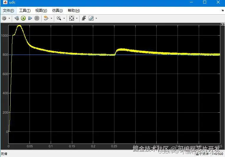
Task: Open the triggers tool icon
Action: 84,18
